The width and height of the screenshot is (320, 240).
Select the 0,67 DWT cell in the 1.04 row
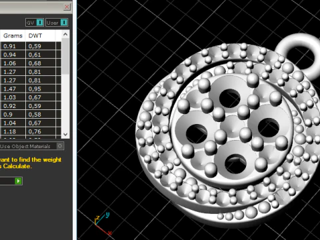(x=41, y=123)
